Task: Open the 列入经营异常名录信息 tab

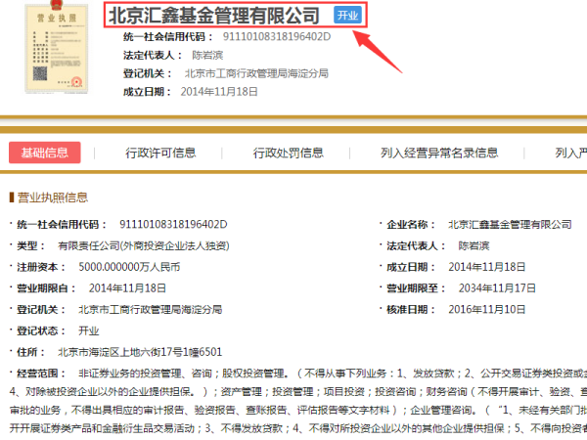Action: 439,153
